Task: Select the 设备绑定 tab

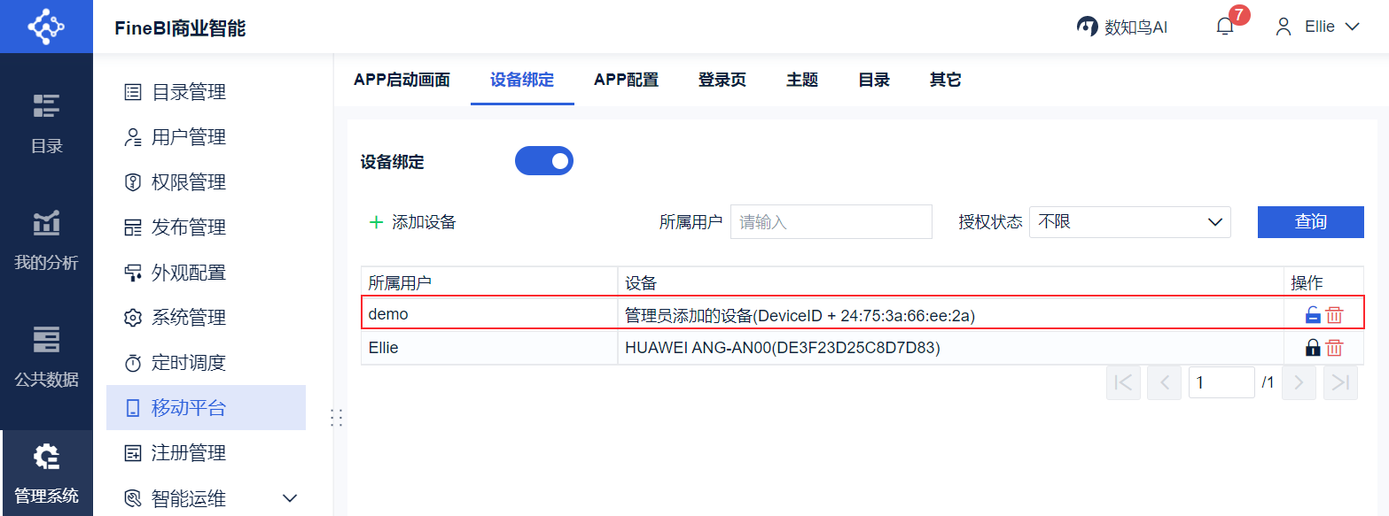Action: point(522,80)
